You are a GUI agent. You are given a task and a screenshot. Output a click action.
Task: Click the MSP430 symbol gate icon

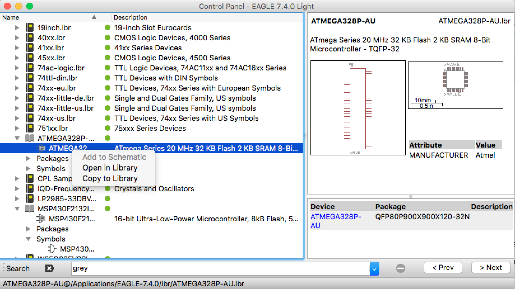[52, 249]
